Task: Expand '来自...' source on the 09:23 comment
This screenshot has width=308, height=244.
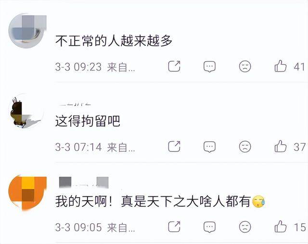Action: point(121,68)
